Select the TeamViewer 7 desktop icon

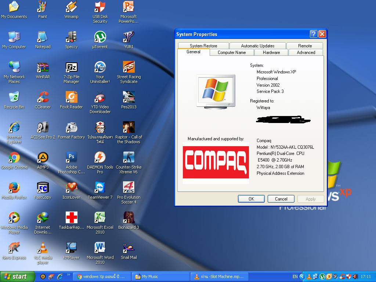100,188
